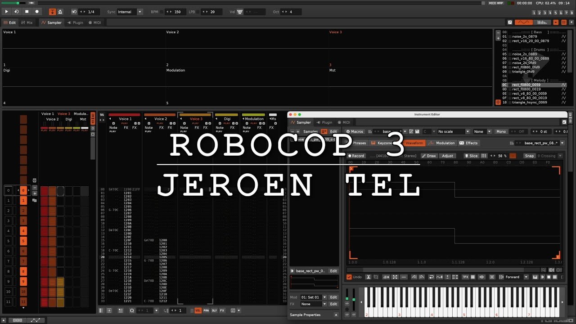Image resolution: width=576 pixels, height=324 pixels.
Task: Switch to the Mix tab
Action: pyautogui.click(x=27, y=22)
